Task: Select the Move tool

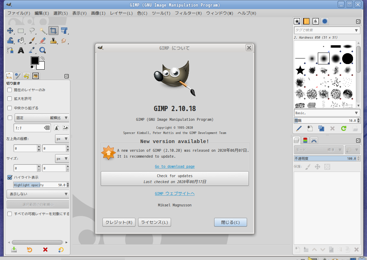Action: (x=10, y=31)
